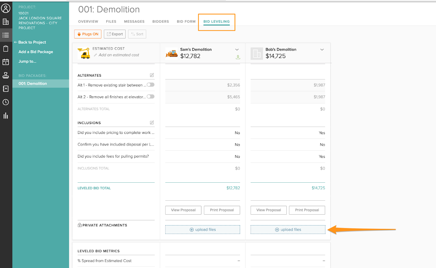Open the user profile icon in sidebar

pyautogui.click(x=6, y=8)
